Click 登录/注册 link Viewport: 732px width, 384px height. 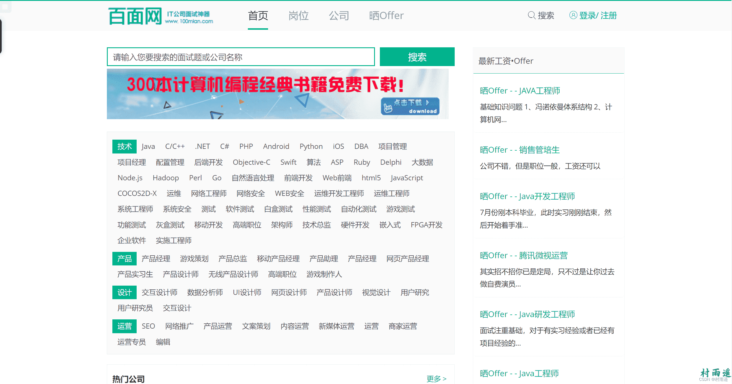(598, 16)
